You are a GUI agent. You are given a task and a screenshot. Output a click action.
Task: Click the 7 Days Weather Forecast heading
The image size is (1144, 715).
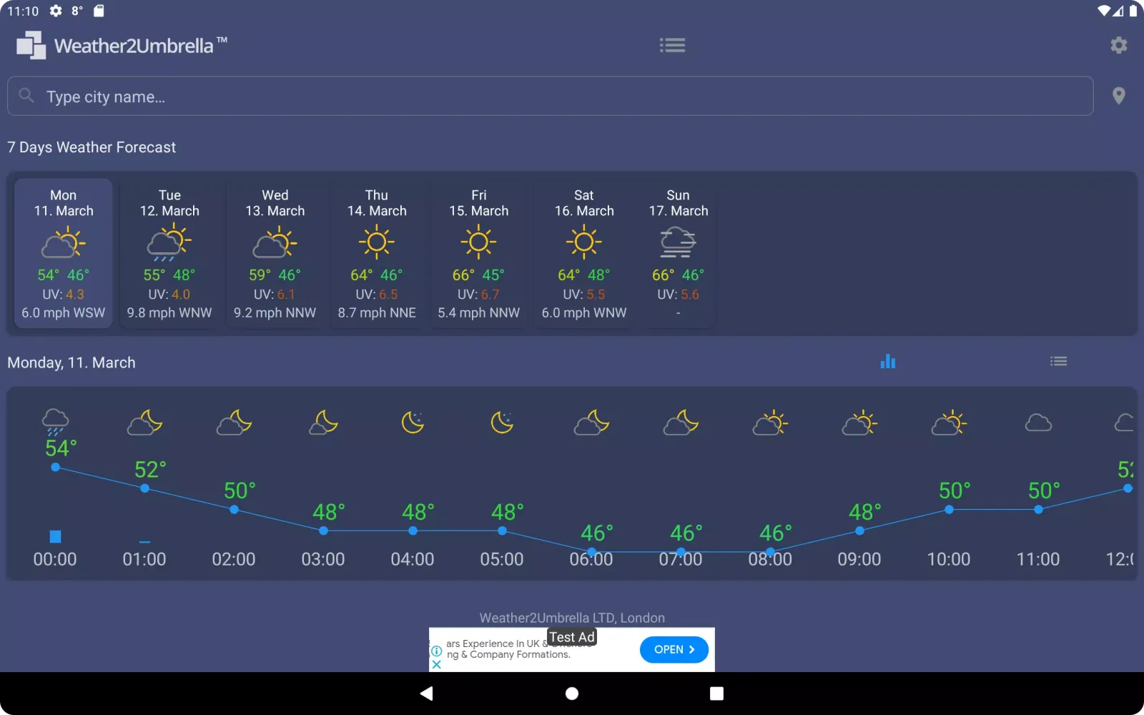pos(92,147)
